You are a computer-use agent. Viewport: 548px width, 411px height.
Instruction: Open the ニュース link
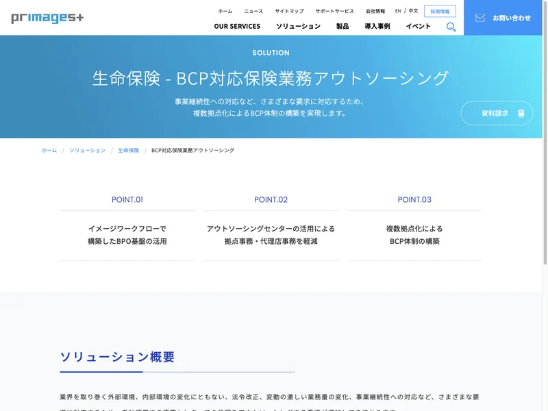253,11
